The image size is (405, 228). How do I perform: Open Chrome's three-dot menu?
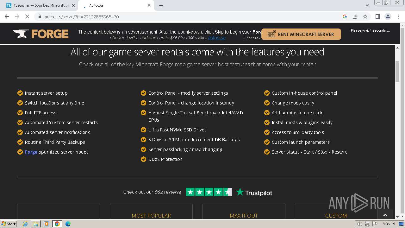click(398, 16)
